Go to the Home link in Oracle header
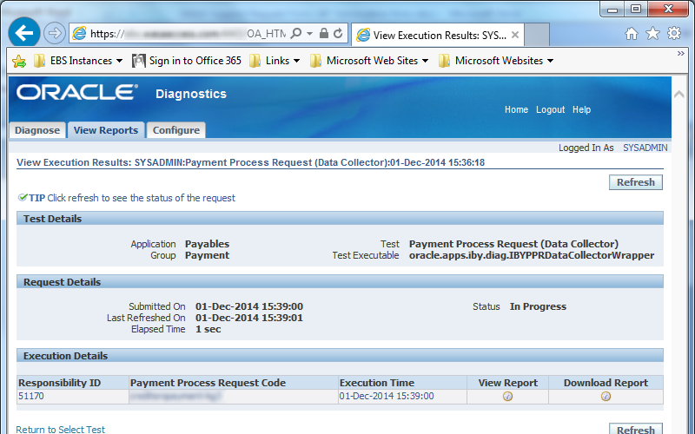The image size is (695, 434). [x=516, y=110]
